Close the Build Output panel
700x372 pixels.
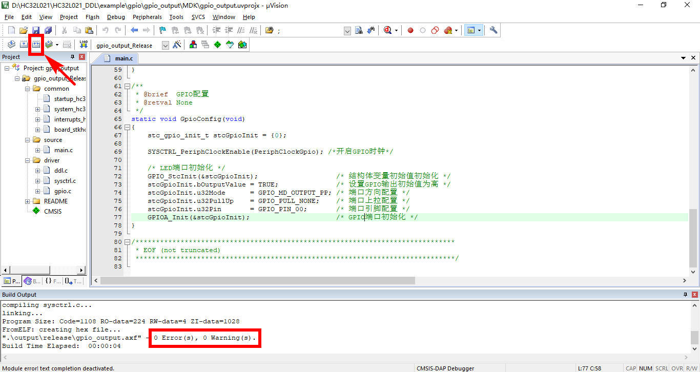tap(694, 295)
